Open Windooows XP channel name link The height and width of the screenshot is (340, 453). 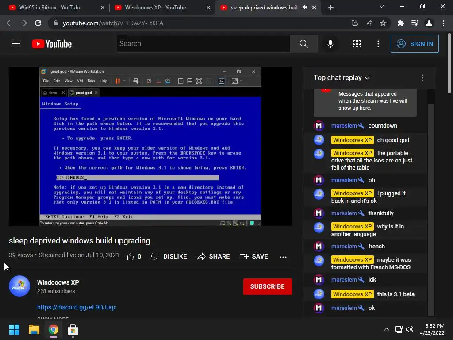click(58, 282)
